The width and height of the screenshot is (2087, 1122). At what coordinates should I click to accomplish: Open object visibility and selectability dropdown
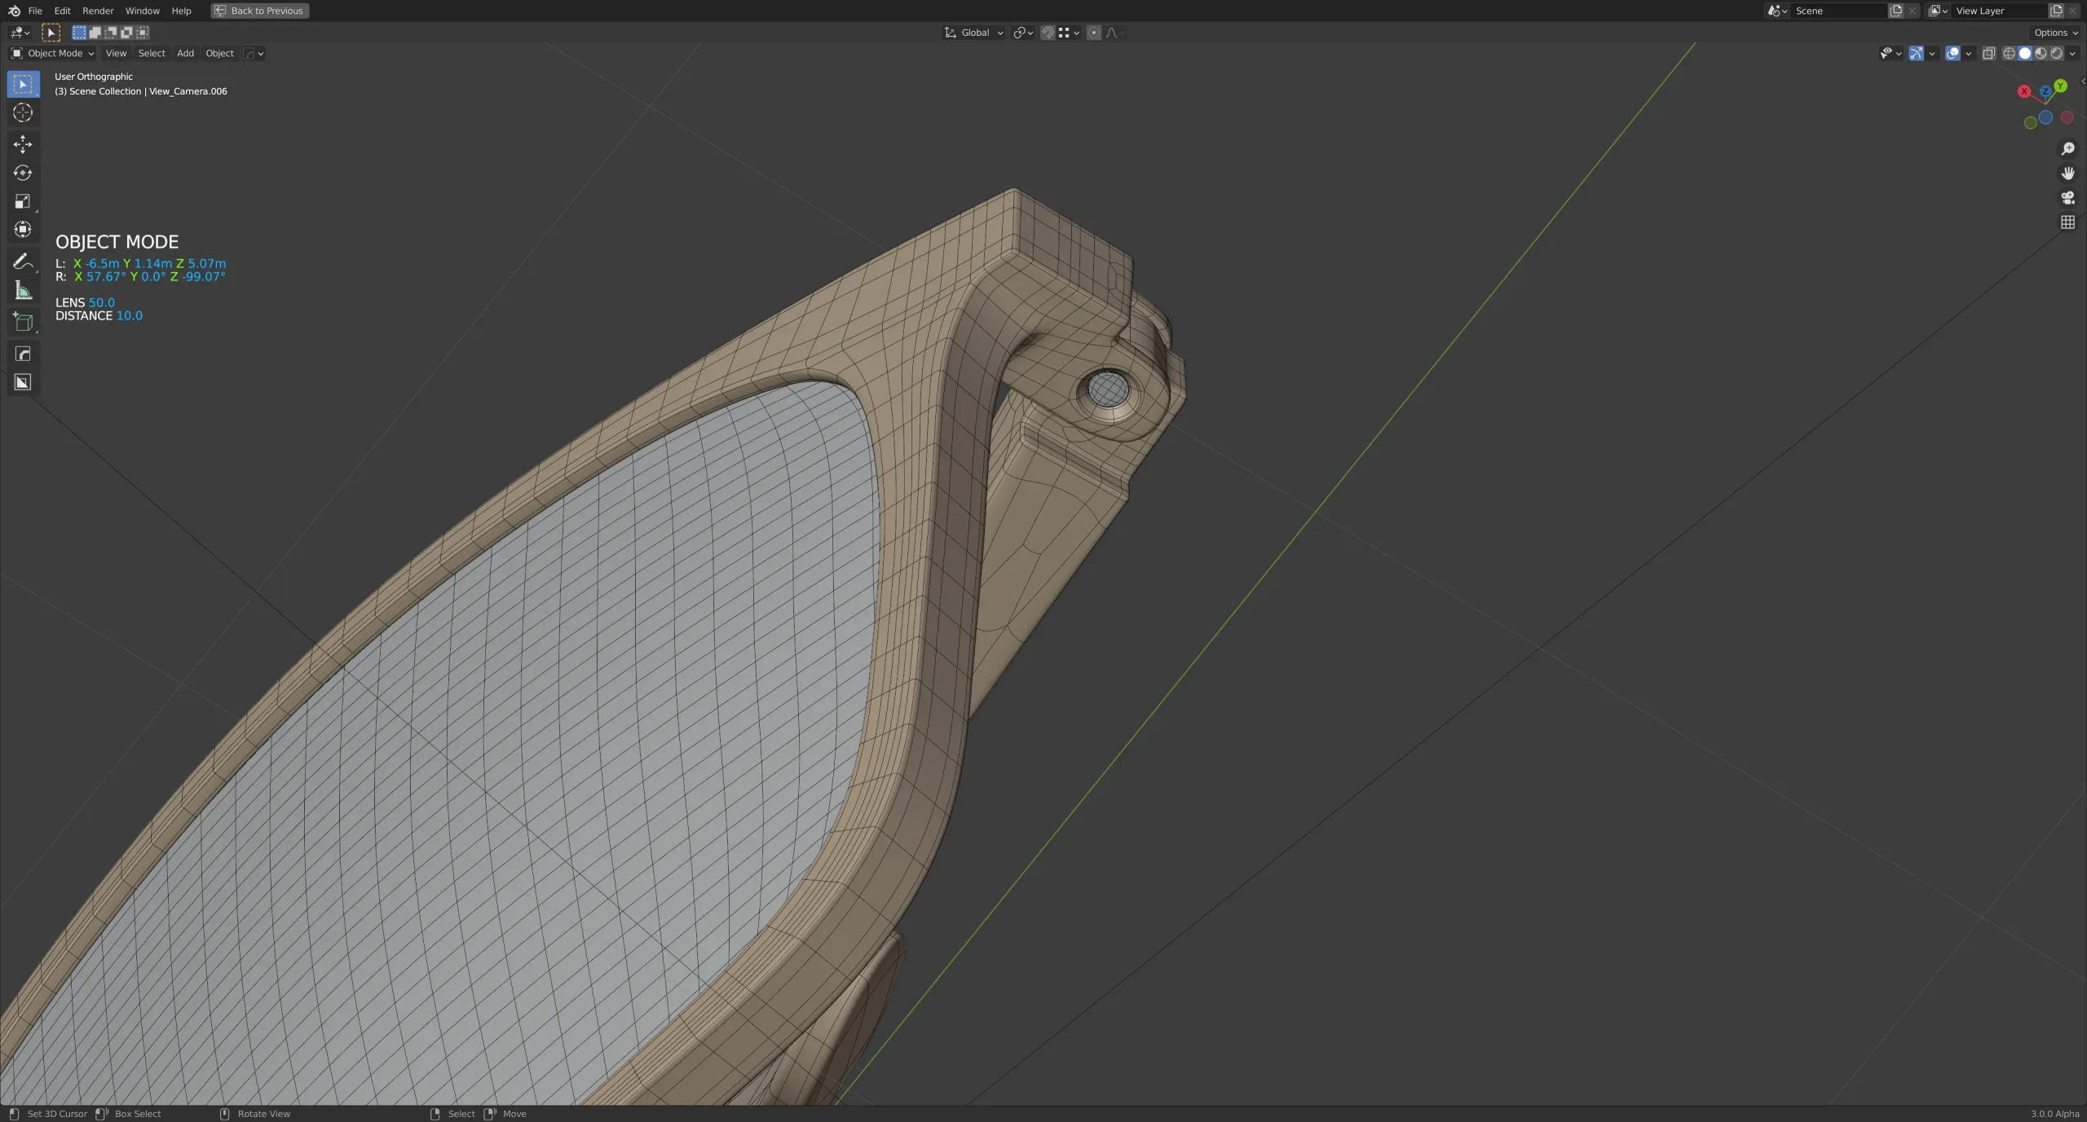click(x=1891, y=54)
